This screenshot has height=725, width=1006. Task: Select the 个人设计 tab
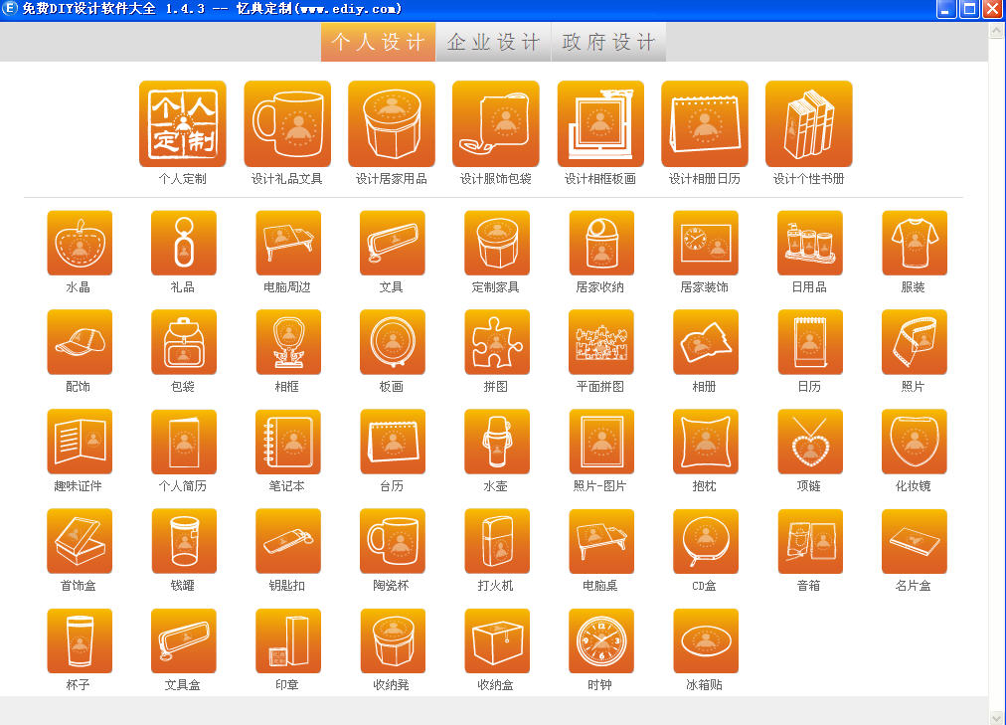[x=378, y=42]
